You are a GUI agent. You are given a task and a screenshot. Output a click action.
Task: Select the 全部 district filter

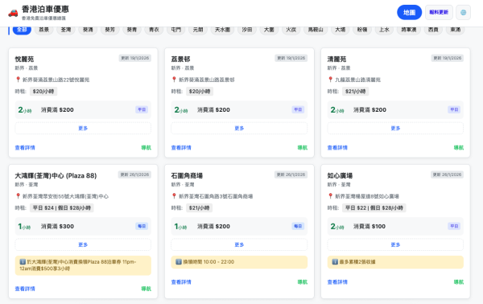coord(22,30)
